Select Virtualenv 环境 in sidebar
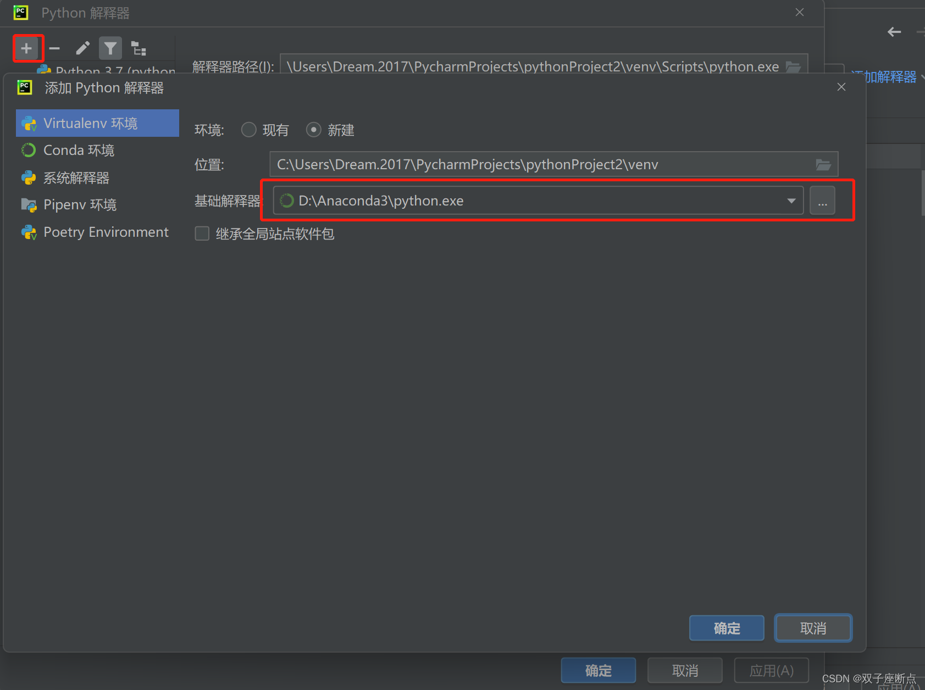This screenshot has width=925, height=690. [97, 123]
